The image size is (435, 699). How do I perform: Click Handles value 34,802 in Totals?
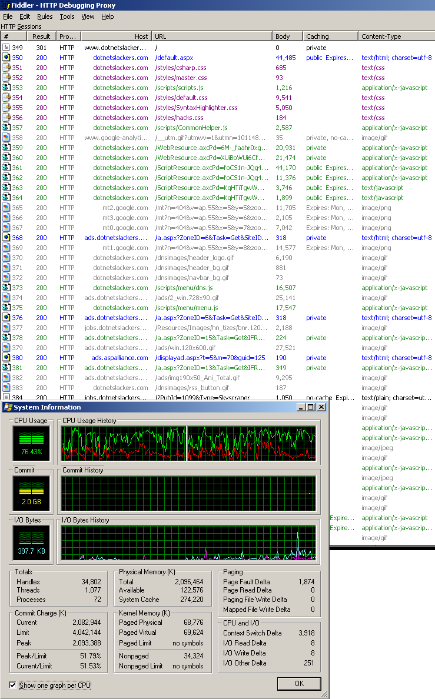(x=91, y=582)
